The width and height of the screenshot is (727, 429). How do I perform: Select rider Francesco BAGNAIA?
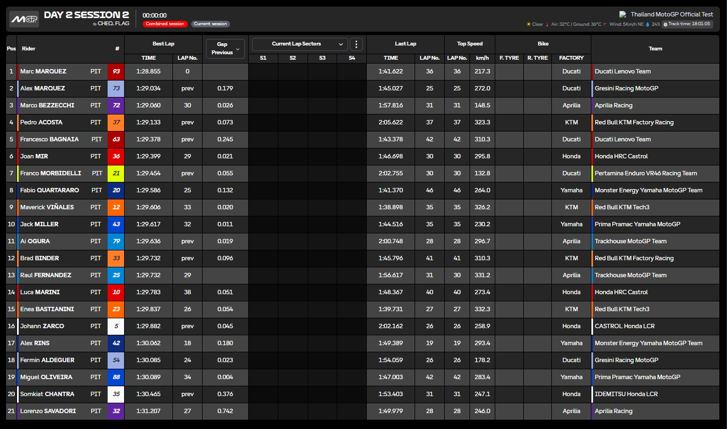(x=49, y=139)
